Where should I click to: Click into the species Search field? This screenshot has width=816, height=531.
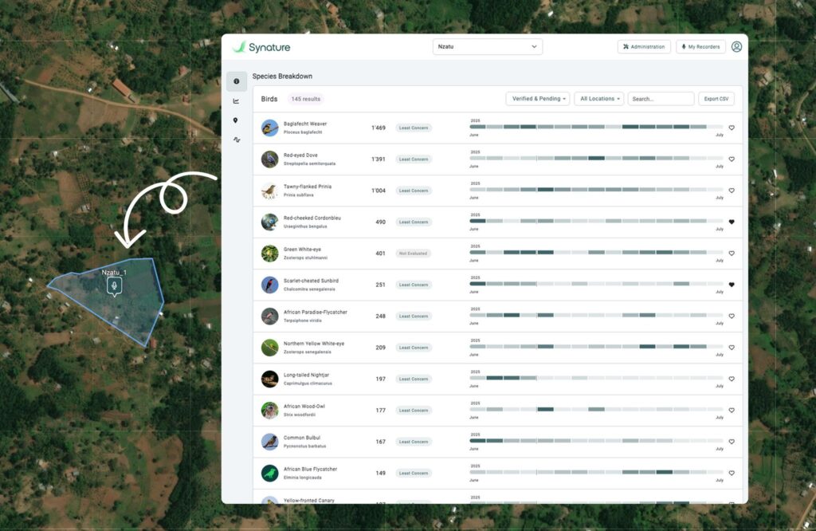click(x=661, y=99)
